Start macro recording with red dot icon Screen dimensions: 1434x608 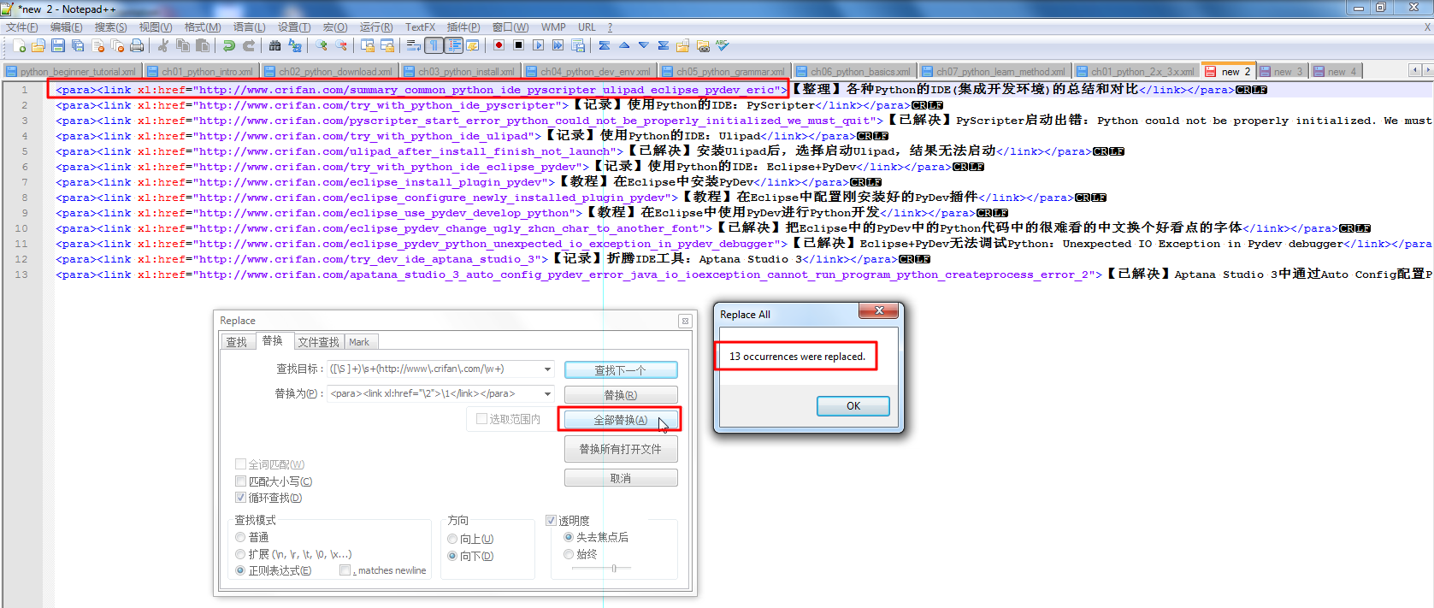click(x=499, y=45)
